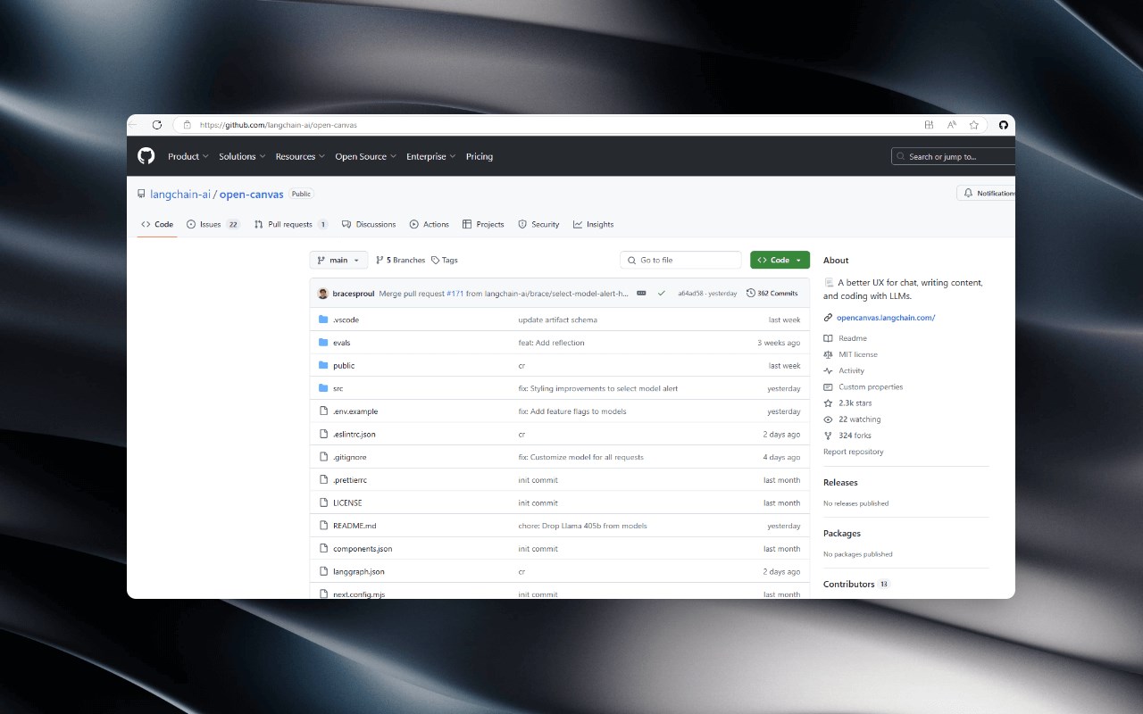The height and width of the screenshot is (714, 1143).
Task: Click Report repository link
Action: click(x=854, y=452)
